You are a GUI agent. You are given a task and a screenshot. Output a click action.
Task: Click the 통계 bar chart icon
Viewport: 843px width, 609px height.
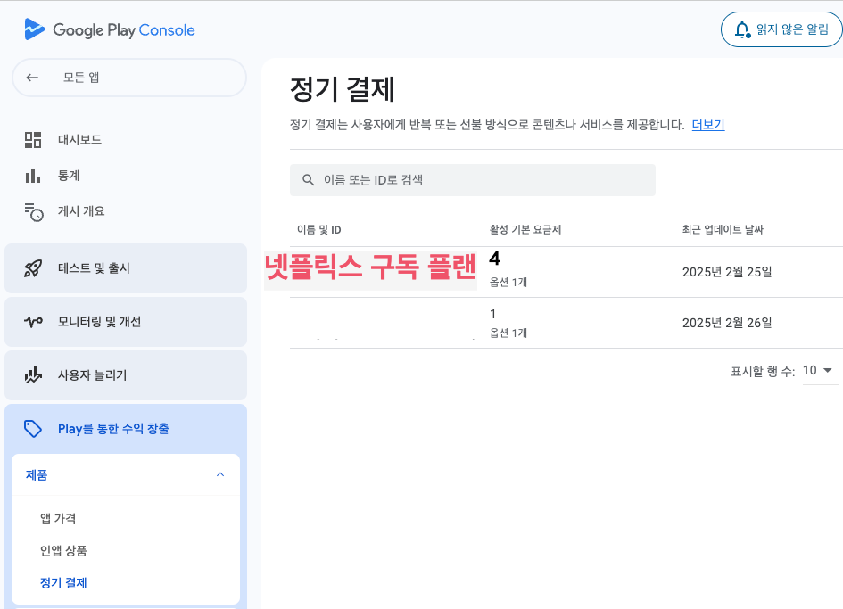(33, 176)
